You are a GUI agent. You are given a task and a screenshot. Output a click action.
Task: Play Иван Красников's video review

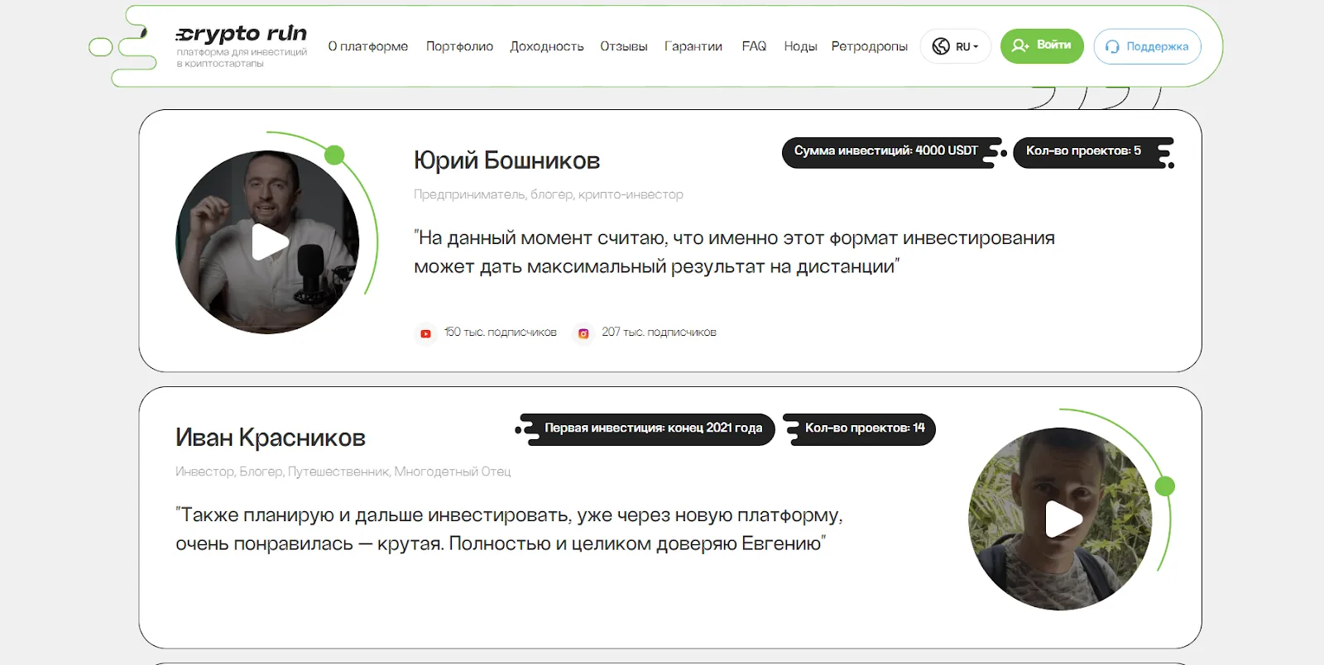[1063, 519]
